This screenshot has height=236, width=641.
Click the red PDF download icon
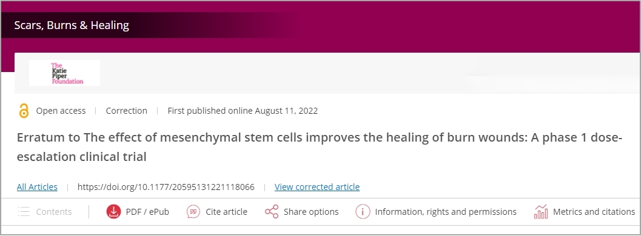(x=113, y=212)
